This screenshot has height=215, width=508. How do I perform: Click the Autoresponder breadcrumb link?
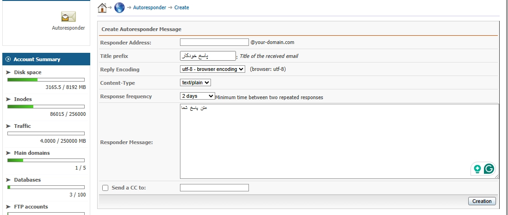149,7
